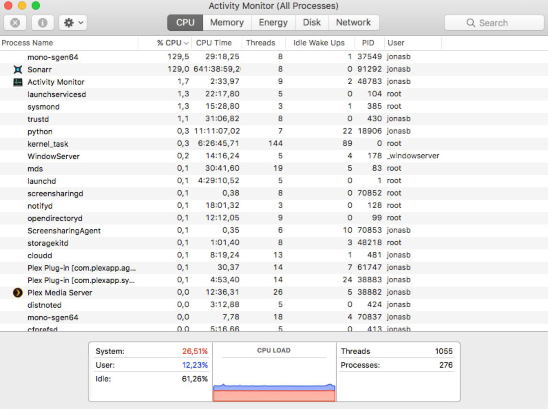Select Plex Plug-in com.plexapp.sy process
Viewport: 548px width, 409px height.
(274, 280)
